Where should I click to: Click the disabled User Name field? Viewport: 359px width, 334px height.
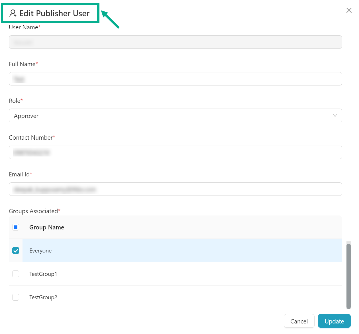tap(175, 42)
